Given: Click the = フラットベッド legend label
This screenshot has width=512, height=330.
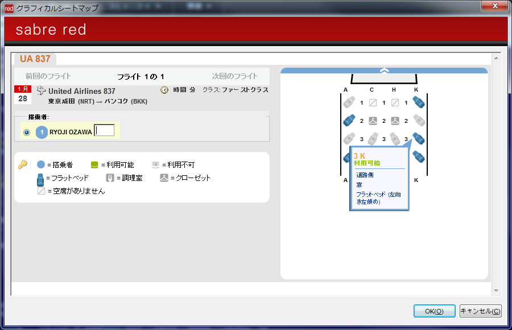Looking at the screenshot, I should 67,178.
